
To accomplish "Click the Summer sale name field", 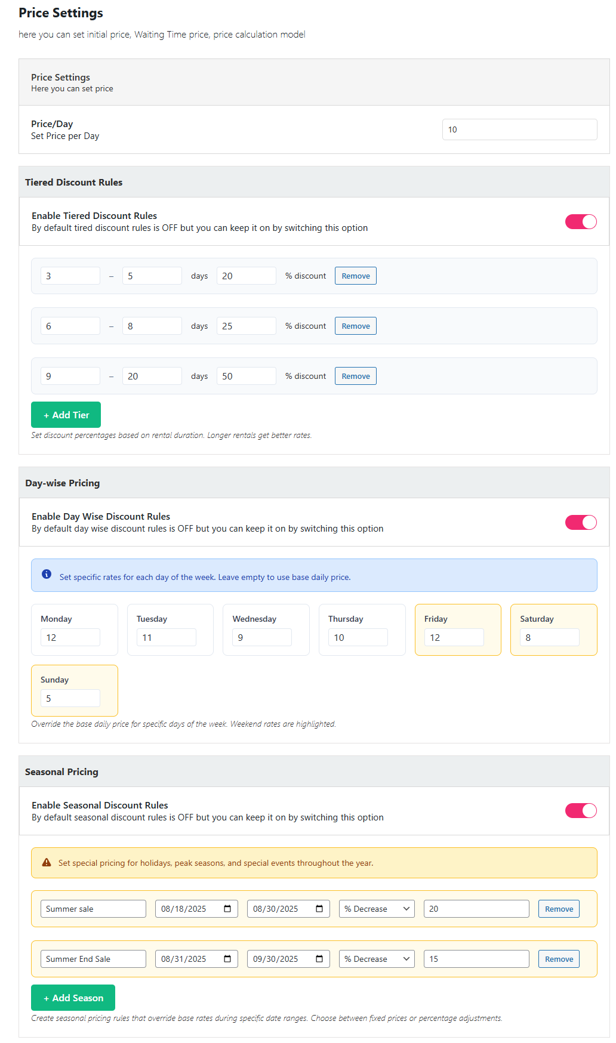I will (93, 909).
